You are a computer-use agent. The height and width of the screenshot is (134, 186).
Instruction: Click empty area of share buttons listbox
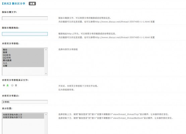23,71
